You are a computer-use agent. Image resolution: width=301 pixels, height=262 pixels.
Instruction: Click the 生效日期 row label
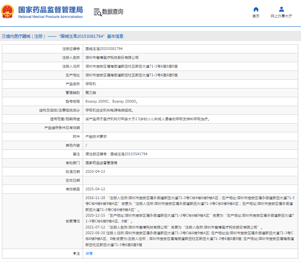tap(72, 180)
